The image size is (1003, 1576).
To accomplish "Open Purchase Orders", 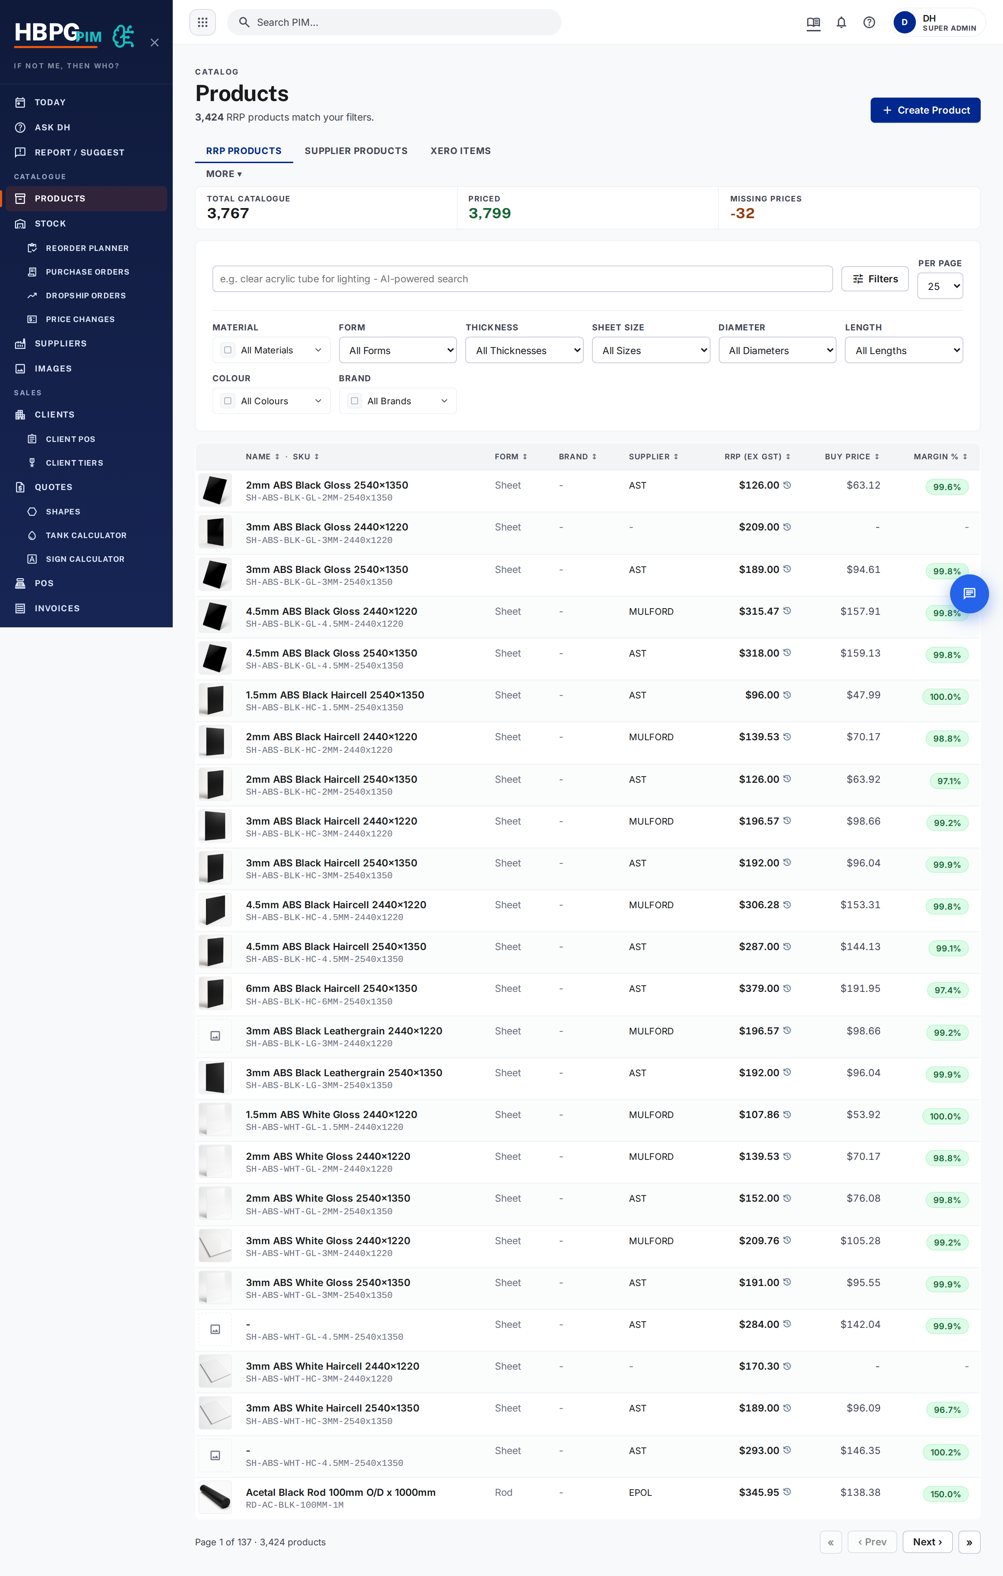I will [86, 271].
